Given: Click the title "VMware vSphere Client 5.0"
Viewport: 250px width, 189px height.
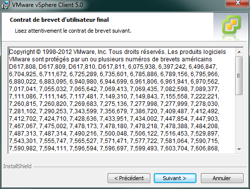Looking at the screenshot, I should [48, 5].
